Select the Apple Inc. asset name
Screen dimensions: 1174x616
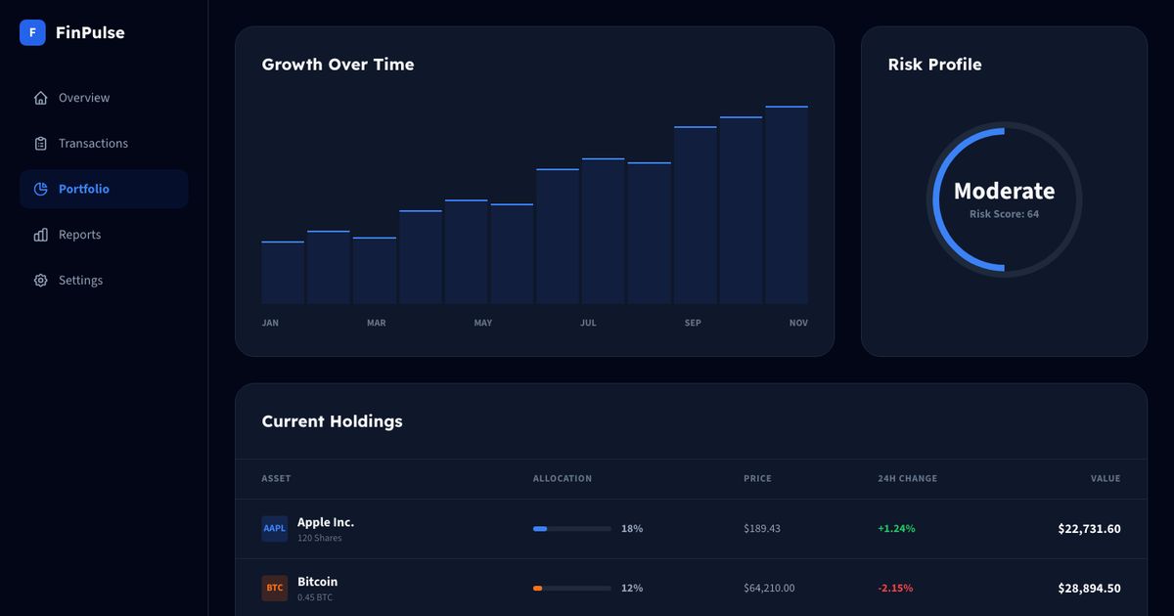point(326,522)
